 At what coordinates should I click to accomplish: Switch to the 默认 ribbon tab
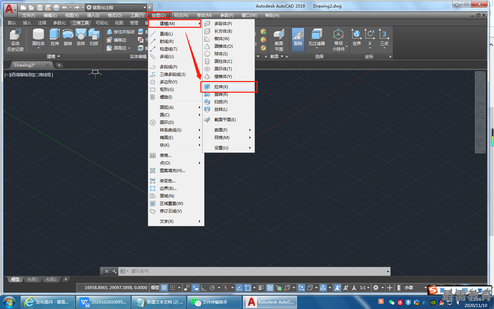pyautogui.click(x=12, y=23)
